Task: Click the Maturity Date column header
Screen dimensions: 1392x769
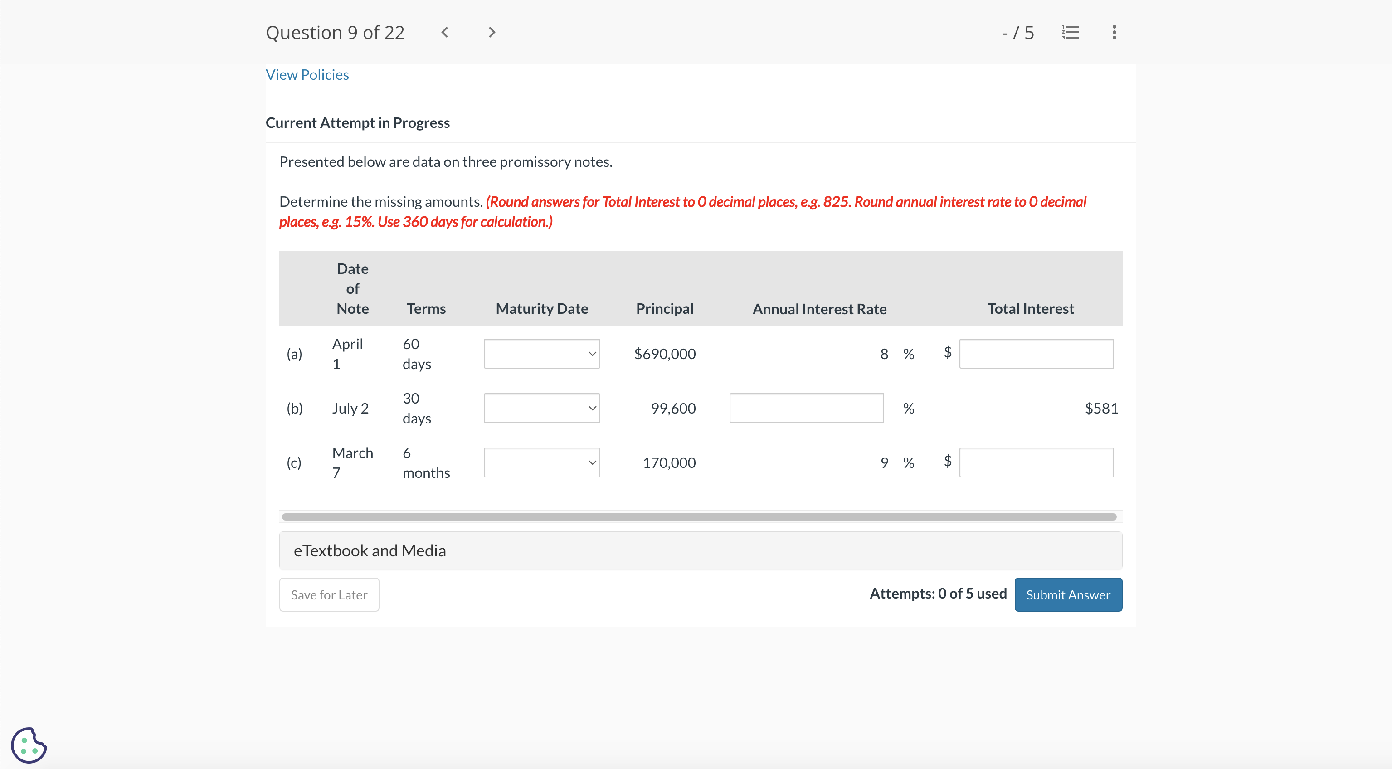Action: tap(542, 309)
